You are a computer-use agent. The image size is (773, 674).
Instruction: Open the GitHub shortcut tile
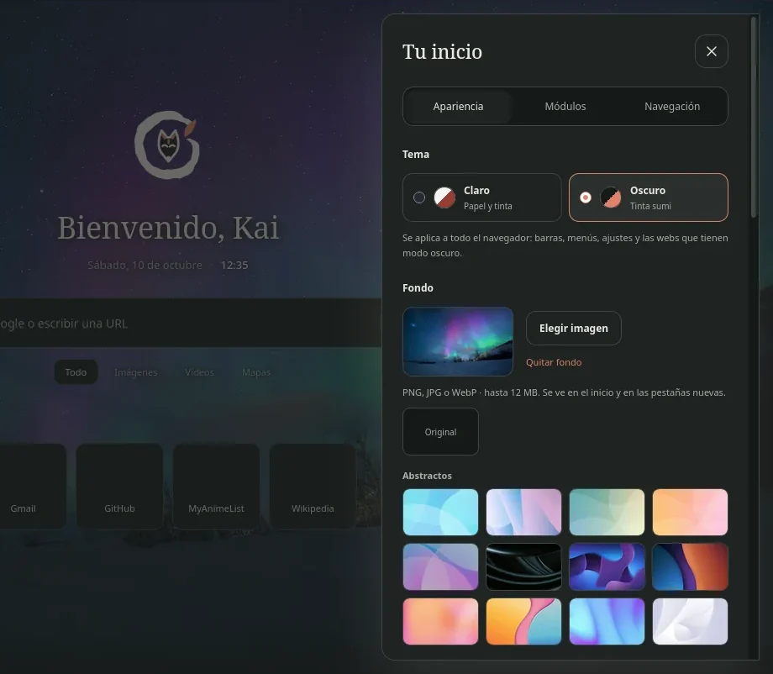point(119,487)
